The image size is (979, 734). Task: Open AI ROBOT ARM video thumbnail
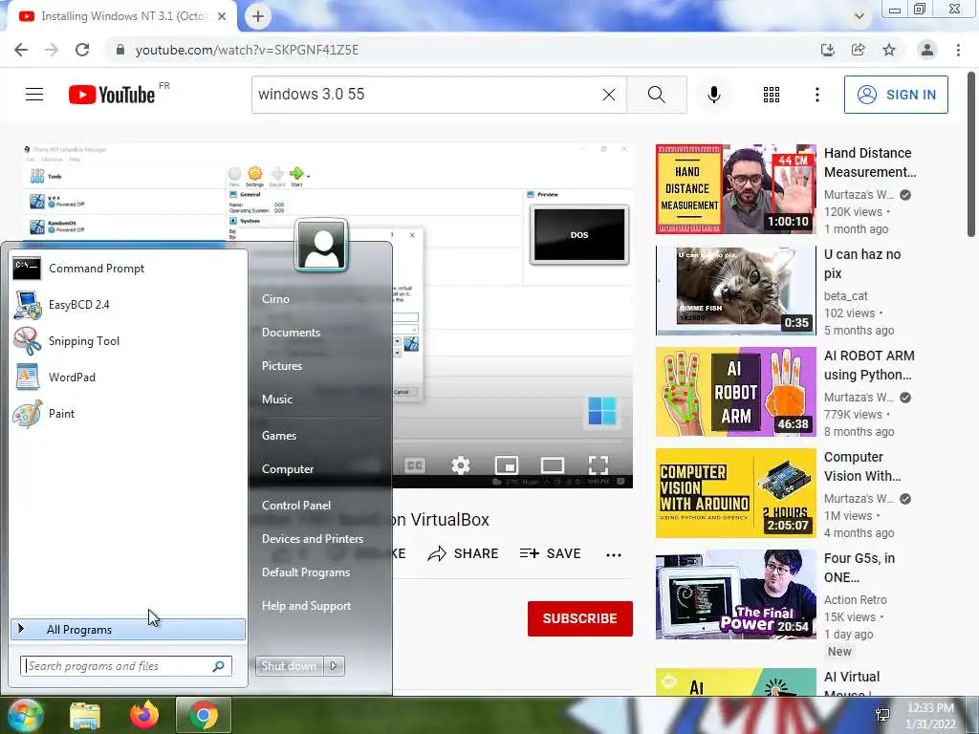click(735, 392)
